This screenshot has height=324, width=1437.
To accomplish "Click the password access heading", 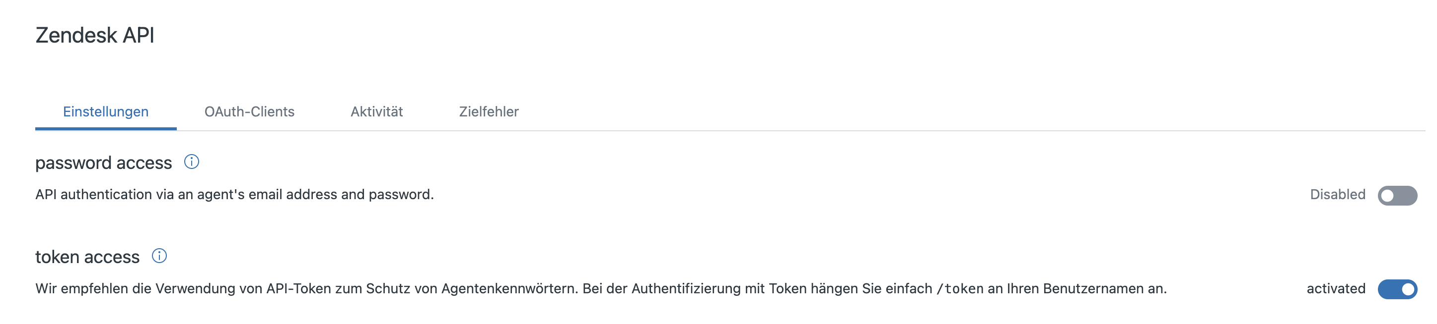I will coord(103,162).
